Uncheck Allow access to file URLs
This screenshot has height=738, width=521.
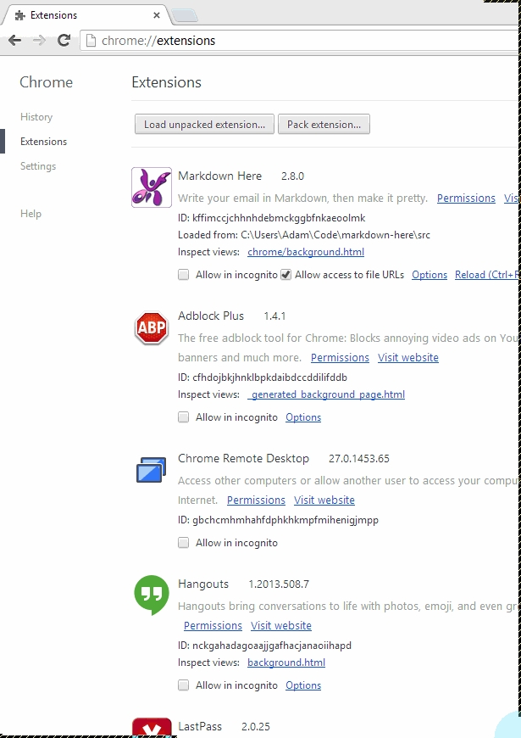(x=285, y=275)
